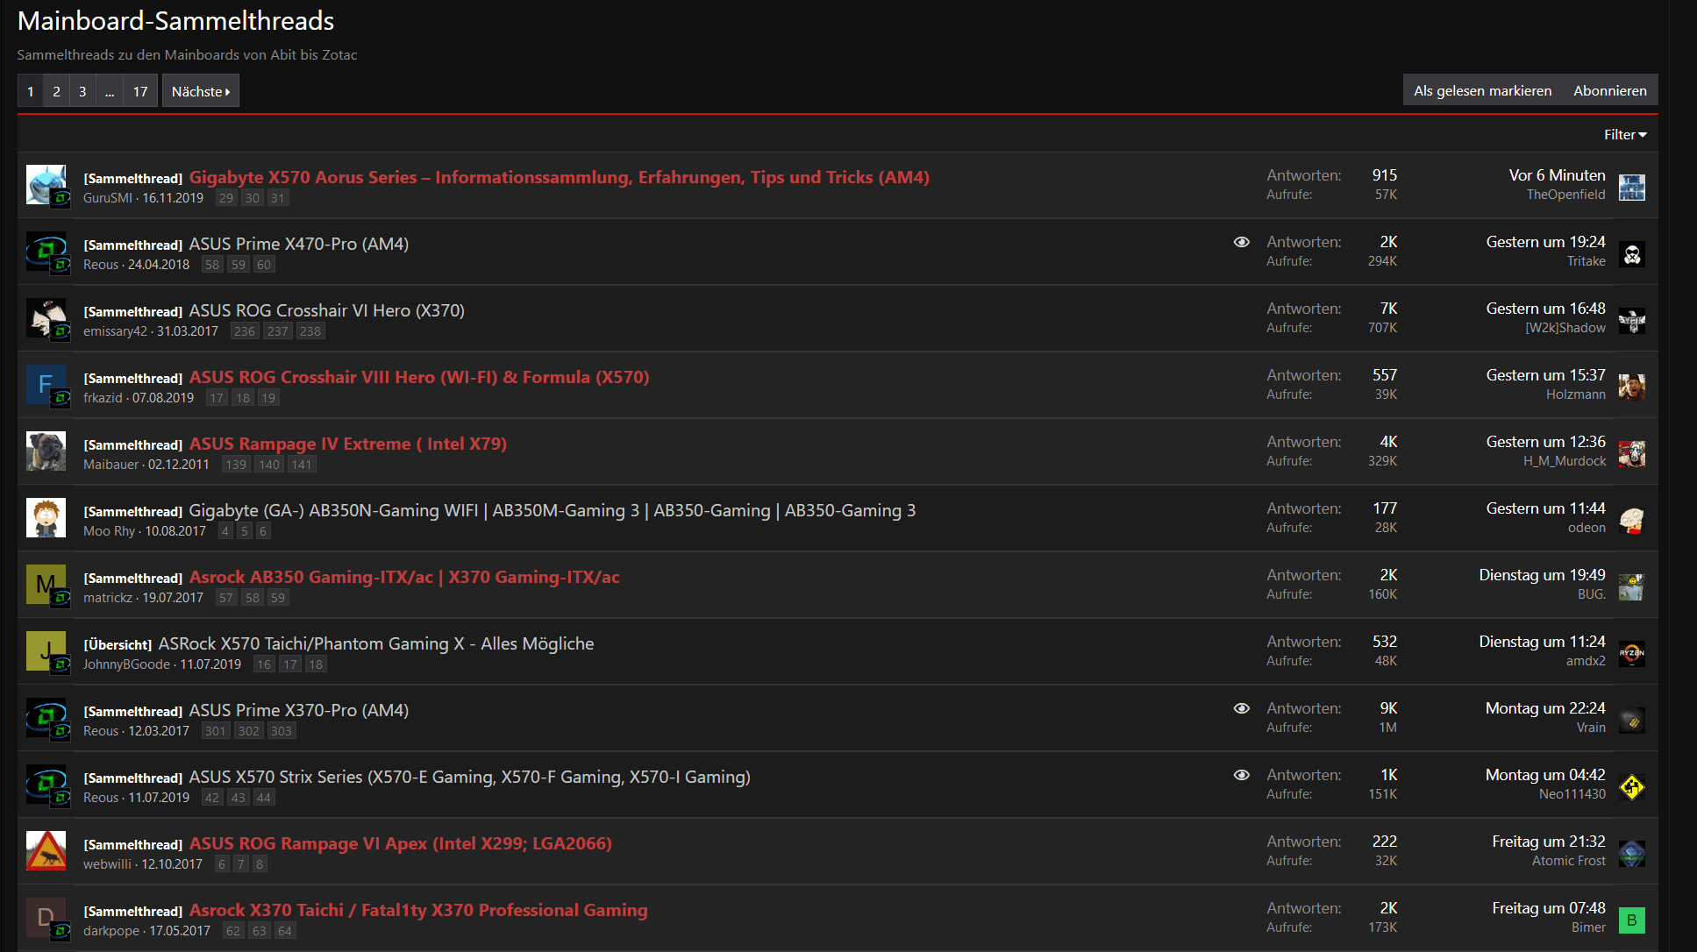Click Als gelesen markieren
1697x952 pixels.
[1482, 90]
